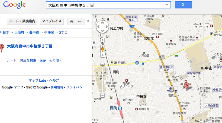
Task: Click the print icon button
Action: tap(72, 21)
